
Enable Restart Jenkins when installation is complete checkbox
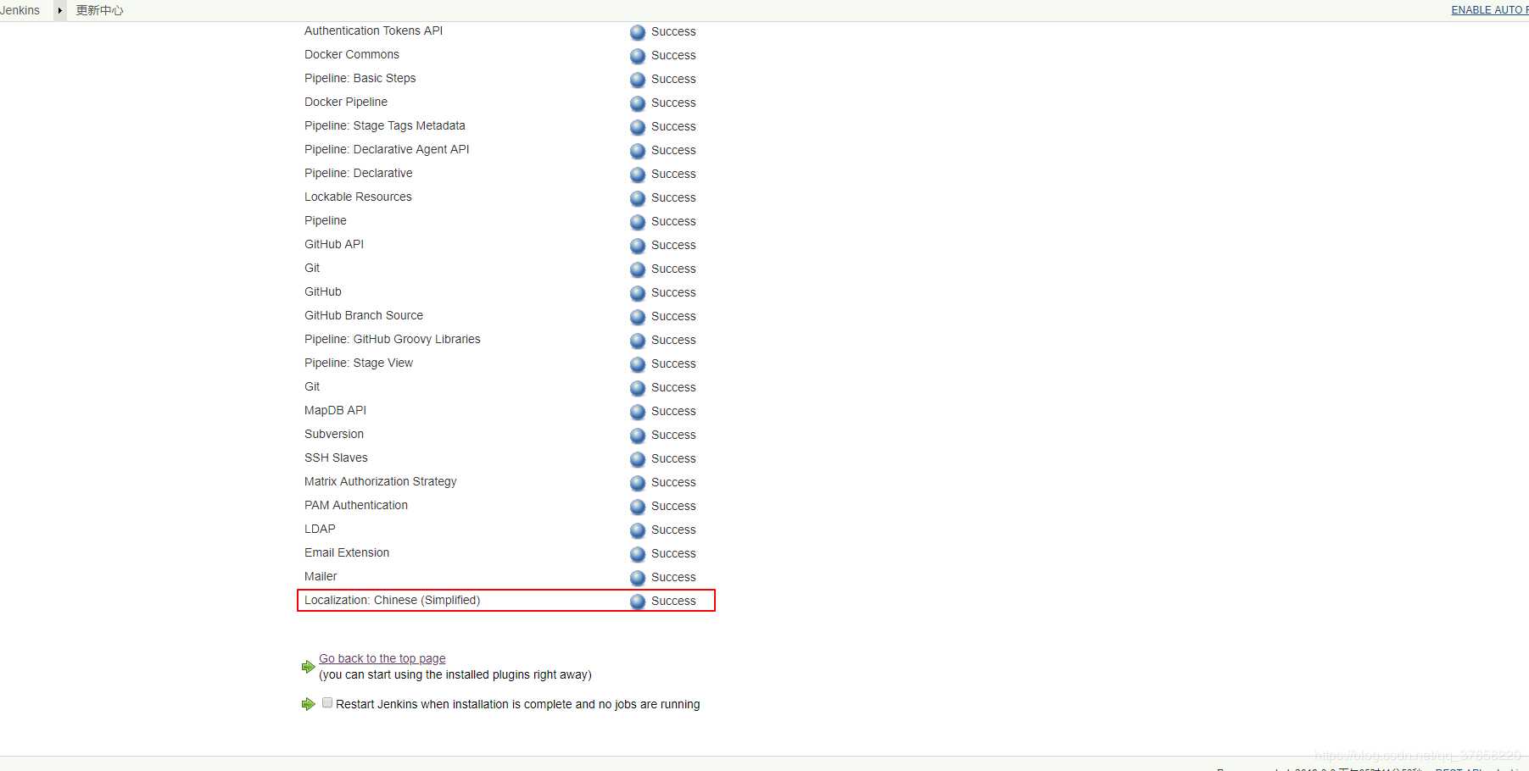327,702
